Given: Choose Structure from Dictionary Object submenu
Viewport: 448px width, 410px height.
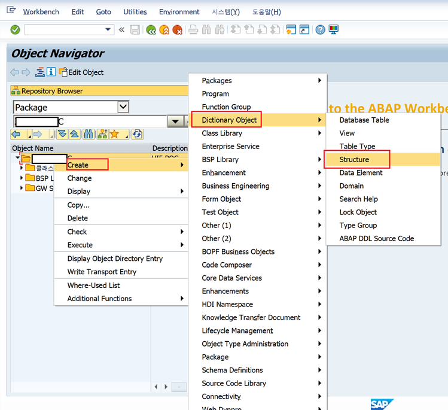Looking at the screenshot, I should pos(383,159).
